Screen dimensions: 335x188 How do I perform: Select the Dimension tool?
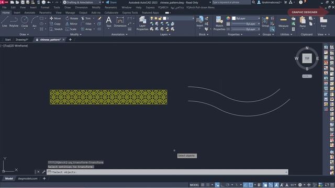coord(120,22)
